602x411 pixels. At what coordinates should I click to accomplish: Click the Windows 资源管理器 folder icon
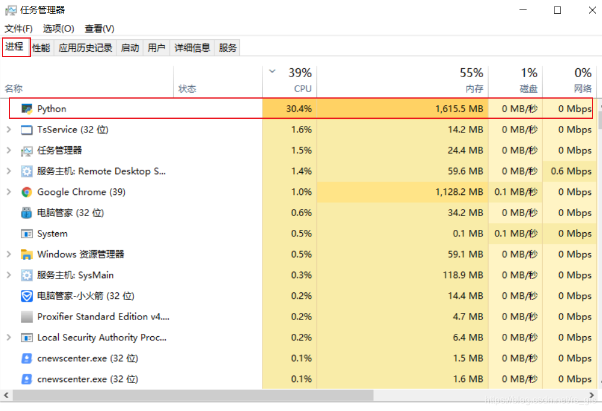coord(27,254)
